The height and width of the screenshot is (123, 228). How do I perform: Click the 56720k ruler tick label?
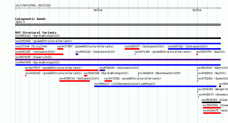coord(197,10)
